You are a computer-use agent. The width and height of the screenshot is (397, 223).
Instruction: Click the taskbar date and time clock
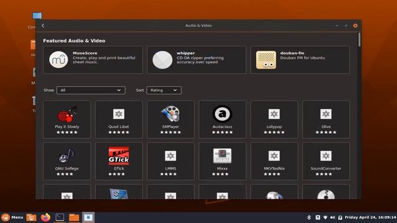click(x=370, y=217)
